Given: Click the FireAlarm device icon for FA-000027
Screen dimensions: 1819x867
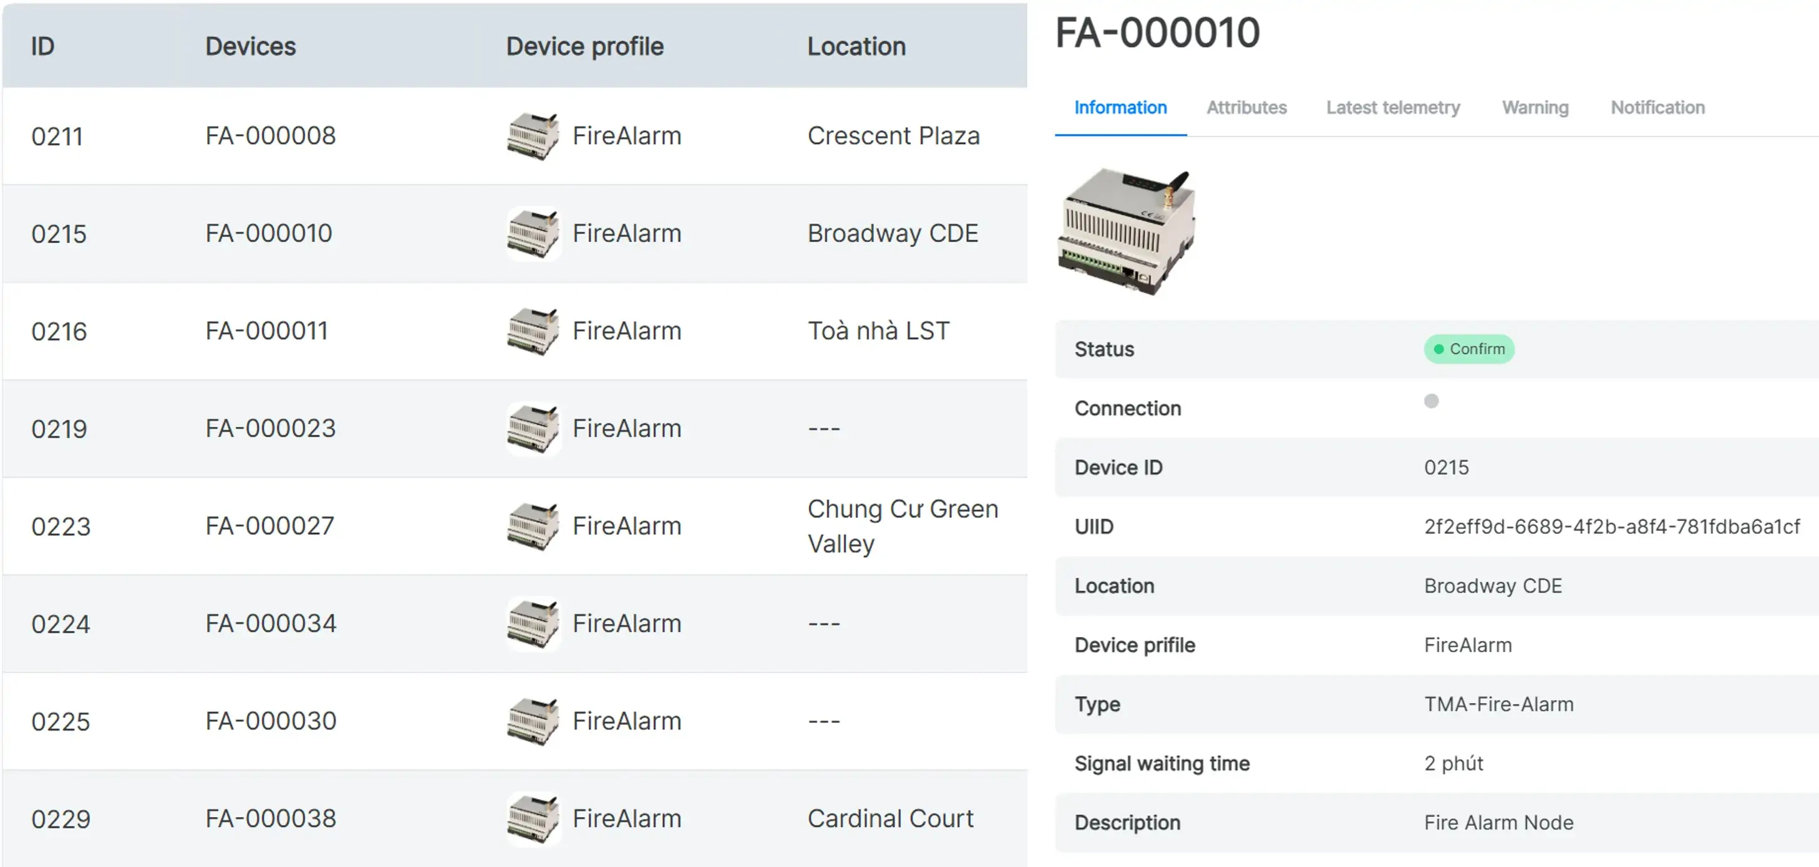Looking at the screenshot, I should pyautogui.click(x=533, y=525).
